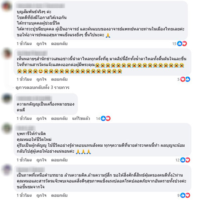Image resolution: width=201 pixels, height=200 pixels.
Task: Like the last comment via ถูกใจ
Action: coord(41,195)
